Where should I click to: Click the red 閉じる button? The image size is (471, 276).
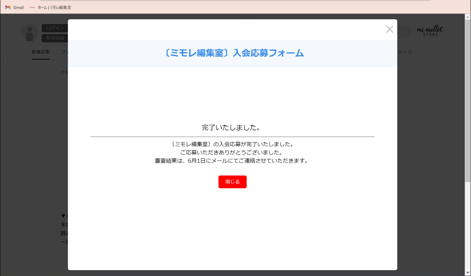[232, 182]
